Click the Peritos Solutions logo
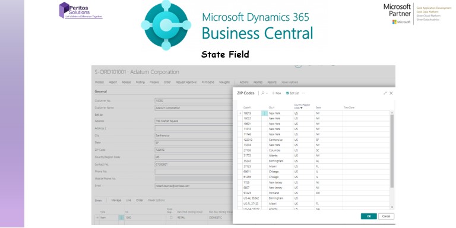456x228 pixels. [81, 11]
